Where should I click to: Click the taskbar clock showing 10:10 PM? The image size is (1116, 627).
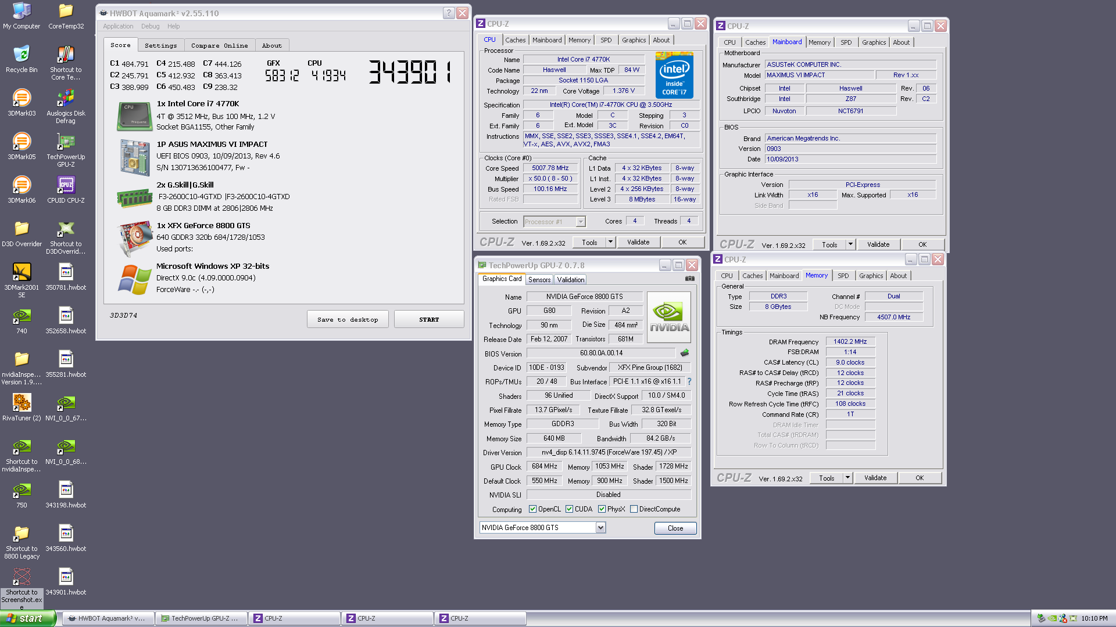pyautogui.click(x=1094, y=618)
